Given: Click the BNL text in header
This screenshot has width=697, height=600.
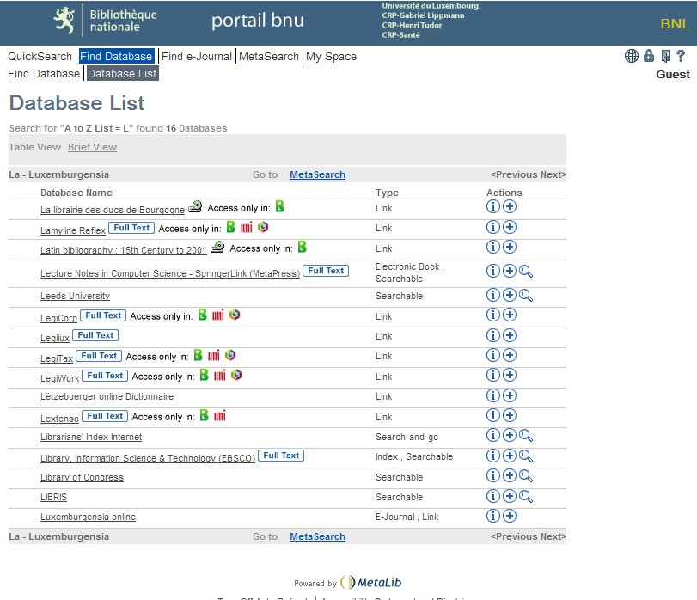Looking at the screenshot, I should [676, 23].
